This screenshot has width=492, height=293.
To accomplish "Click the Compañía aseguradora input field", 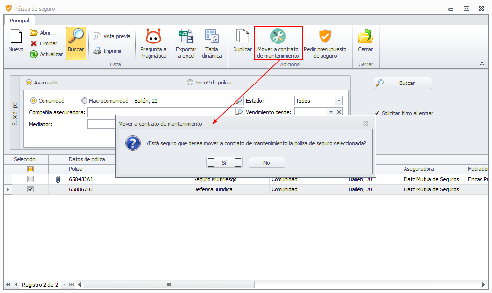I will pos(161,112).
